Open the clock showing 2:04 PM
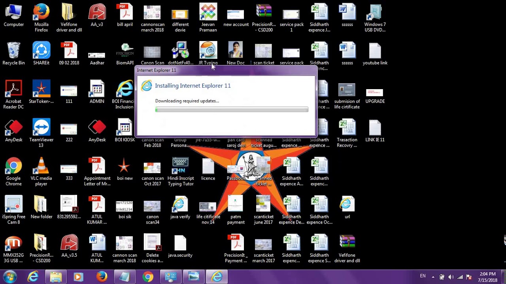 pyautogui.click(x=487, y=277)
